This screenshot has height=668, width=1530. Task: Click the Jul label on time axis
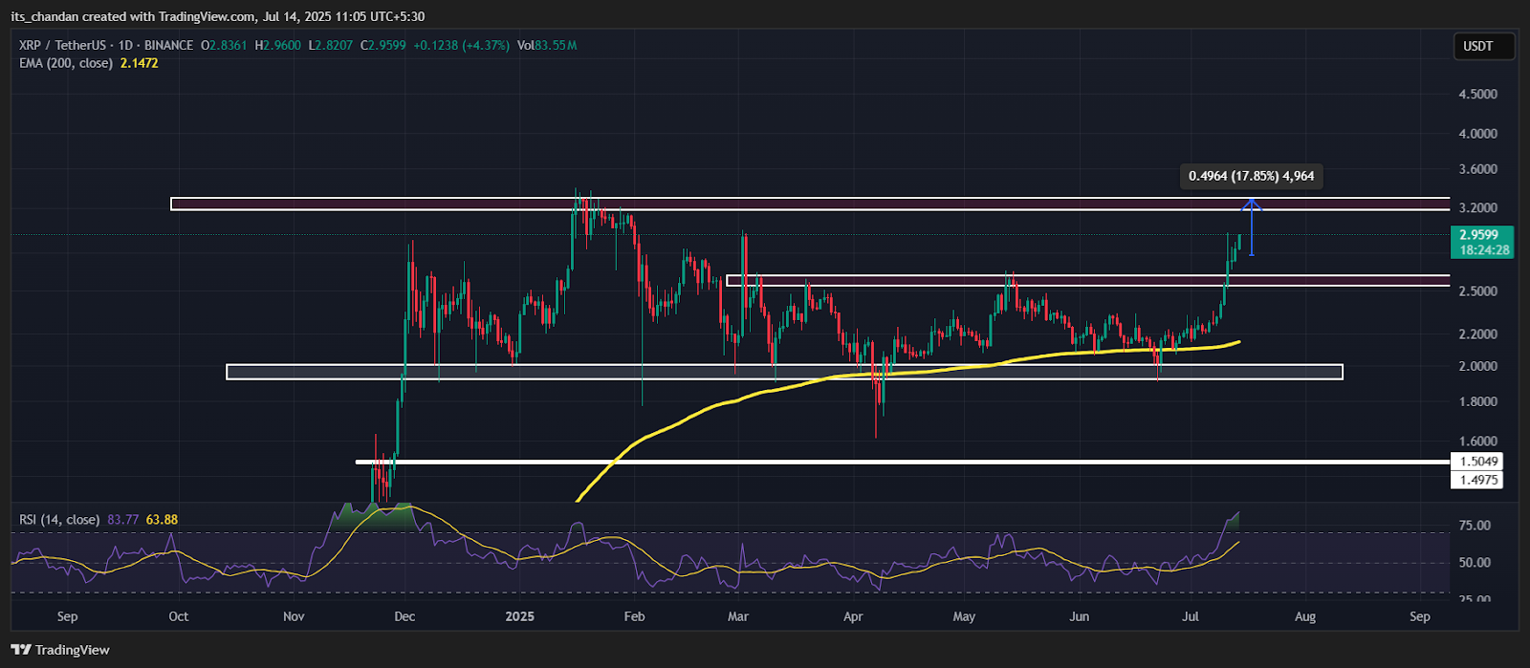click(1191, 616)
